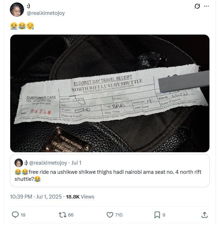Screen dimensions: 220x225
Task: Click the Grok slashed-circle icon
Action: [197, 6]
